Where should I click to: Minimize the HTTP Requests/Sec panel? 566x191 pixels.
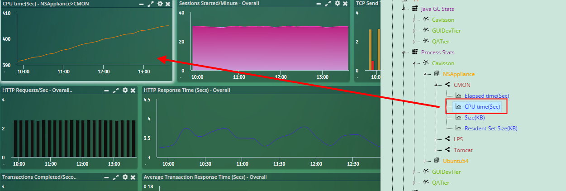pyautogui.click(x=106, y=91)
